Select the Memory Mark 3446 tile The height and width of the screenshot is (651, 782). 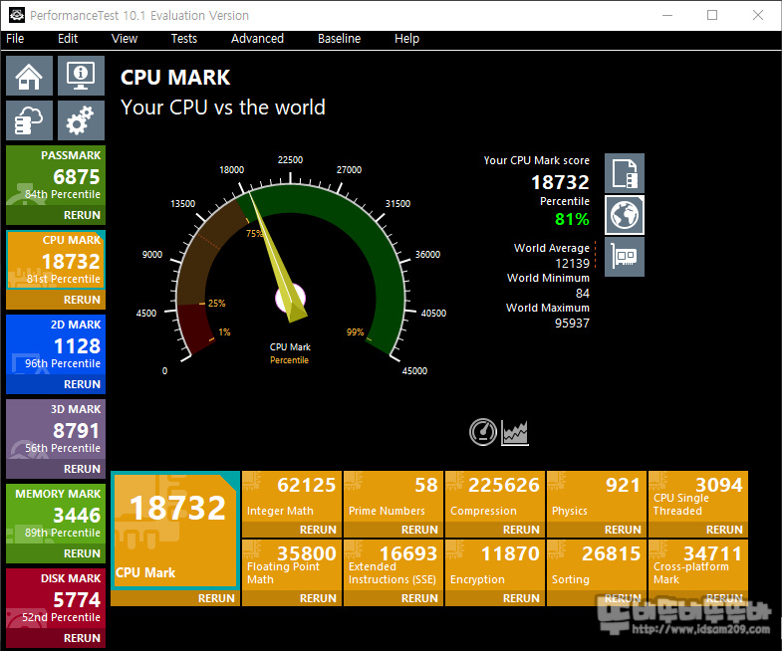(56, 514)
